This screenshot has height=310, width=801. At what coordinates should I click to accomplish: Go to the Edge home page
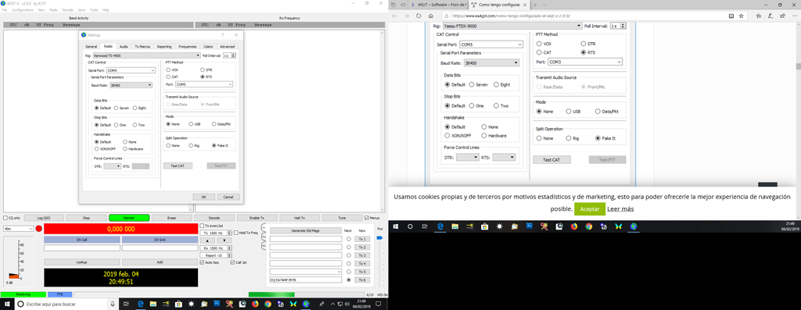pos(431,16)
